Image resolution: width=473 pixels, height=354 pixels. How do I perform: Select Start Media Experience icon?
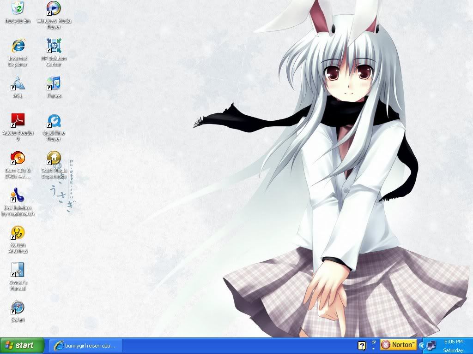[x=54, y=159]
